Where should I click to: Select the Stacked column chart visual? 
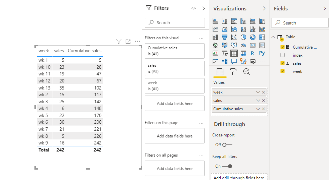(x=224, y=21)
